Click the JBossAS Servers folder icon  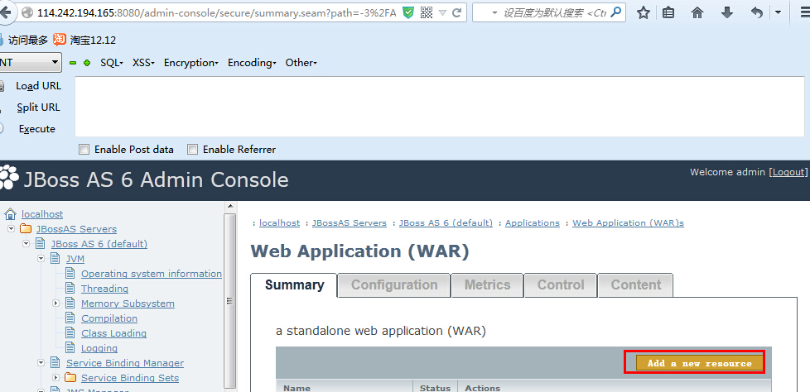(26, 229)
